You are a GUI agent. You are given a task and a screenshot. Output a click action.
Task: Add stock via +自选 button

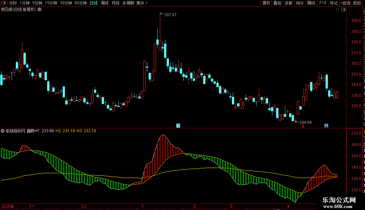[x=345, y=3]
